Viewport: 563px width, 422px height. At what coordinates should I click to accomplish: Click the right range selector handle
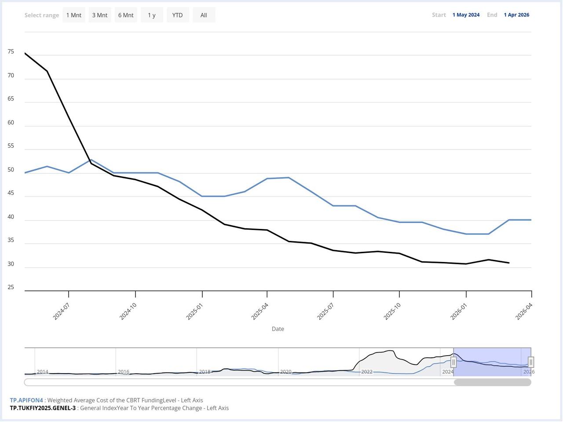point(531,361)
